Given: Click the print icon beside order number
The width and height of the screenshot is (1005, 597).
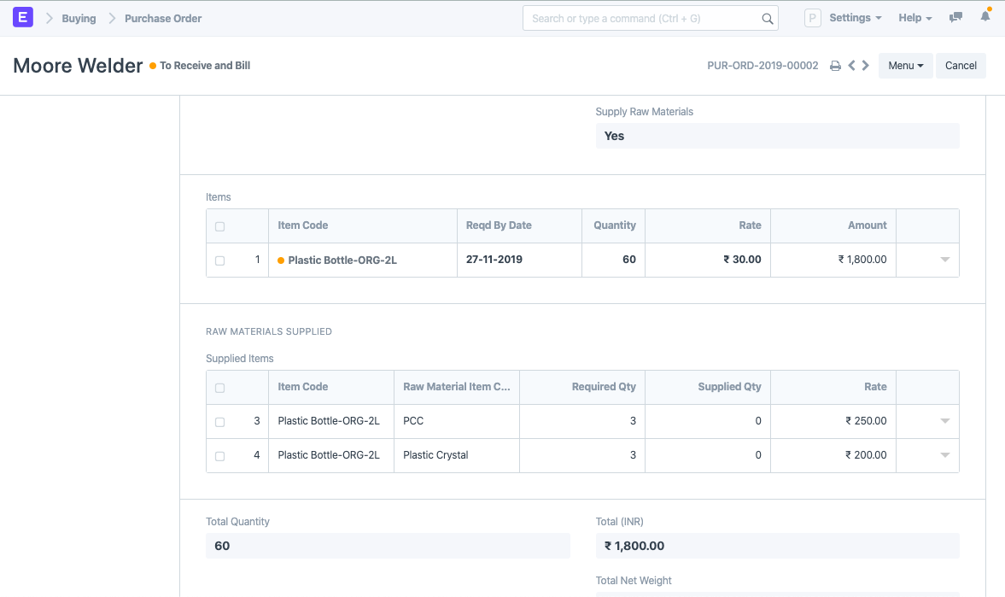Looking at the screenshot, I should click(835, 66).
